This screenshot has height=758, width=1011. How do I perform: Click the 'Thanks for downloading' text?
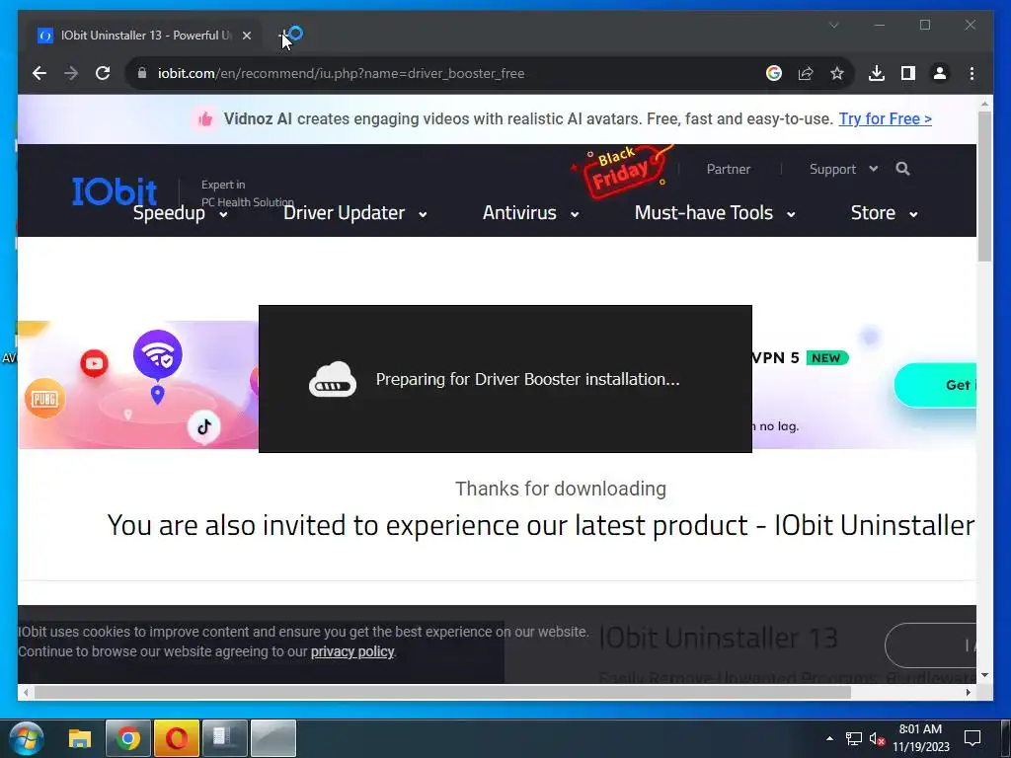pos(561,489)
